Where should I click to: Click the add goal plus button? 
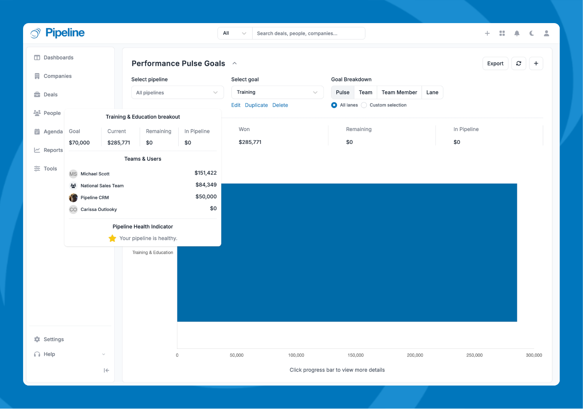pos(536,64)
